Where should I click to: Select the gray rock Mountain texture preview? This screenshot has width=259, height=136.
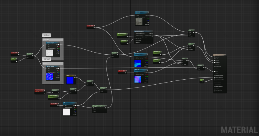[x=139, y=21]
